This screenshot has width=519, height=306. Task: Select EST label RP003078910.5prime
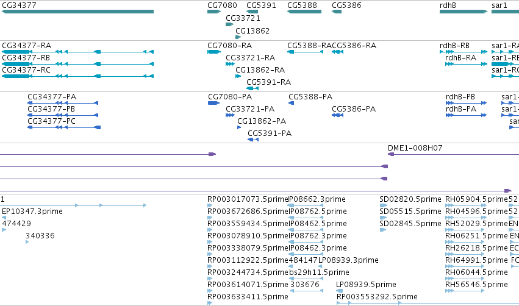tap(248, 236)
